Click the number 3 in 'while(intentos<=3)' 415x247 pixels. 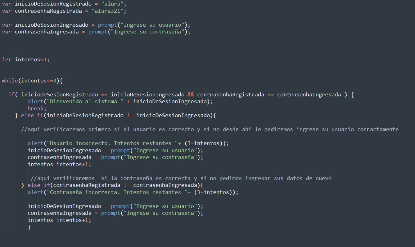(x=55, y=81)
